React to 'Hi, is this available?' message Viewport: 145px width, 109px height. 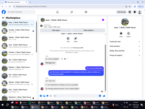click(x=62, y=59)
